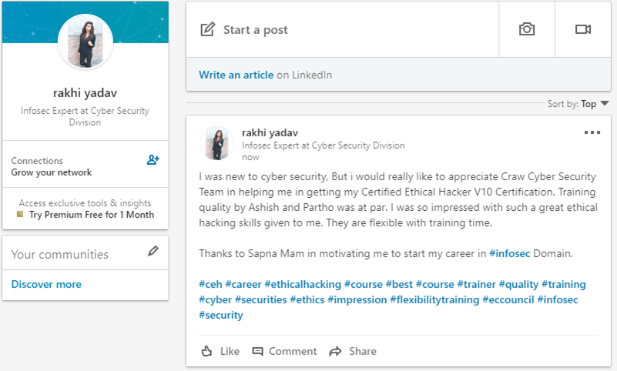Open the video upload icon

pos(583,29)
